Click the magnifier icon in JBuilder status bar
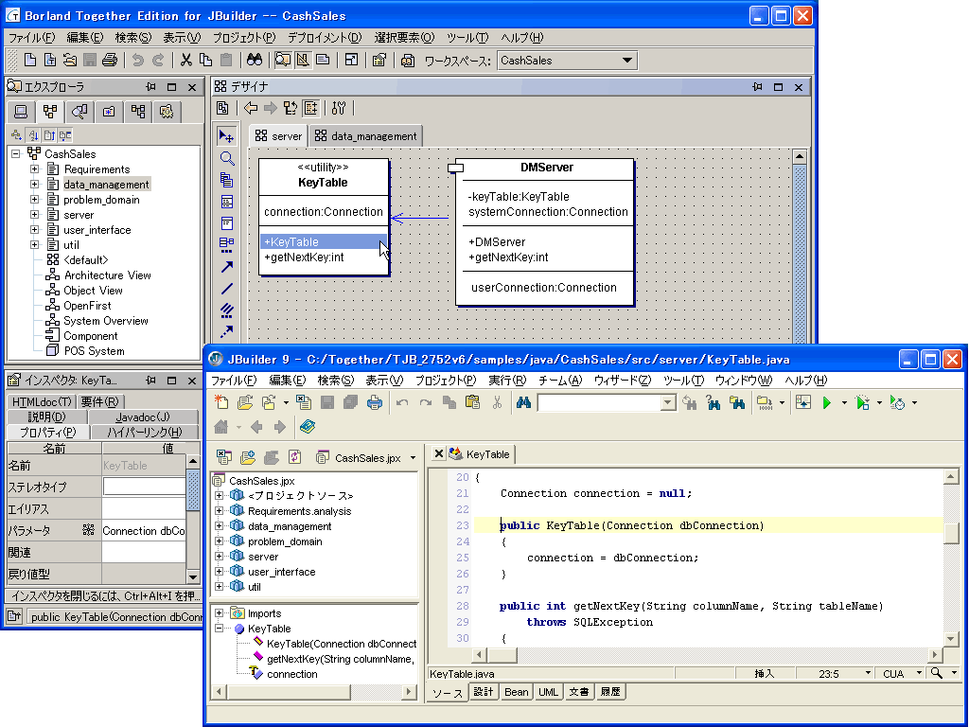Viewport: 969px width, 727px height. 937,673
